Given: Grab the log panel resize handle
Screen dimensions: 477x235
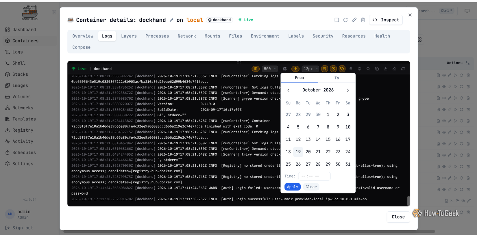Looking at the screenshot, I should (x=238, y=62).
